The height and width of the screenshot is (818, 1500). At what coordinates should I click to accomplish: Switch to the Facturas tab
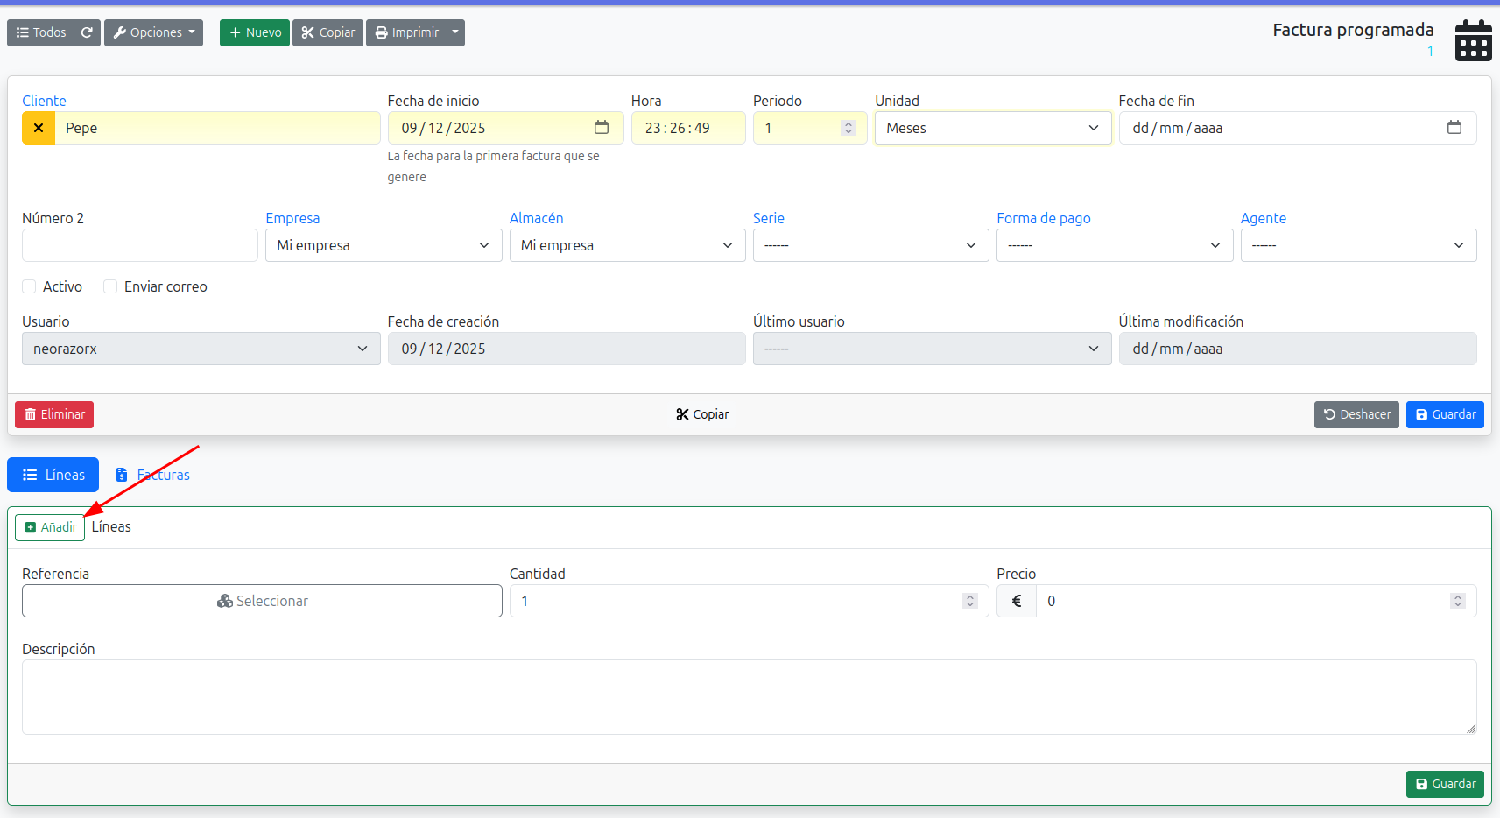[153, 475]
